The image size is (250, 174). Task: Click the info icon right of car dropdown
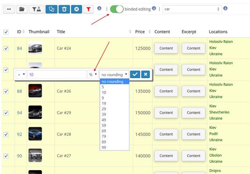pos(225,8)
